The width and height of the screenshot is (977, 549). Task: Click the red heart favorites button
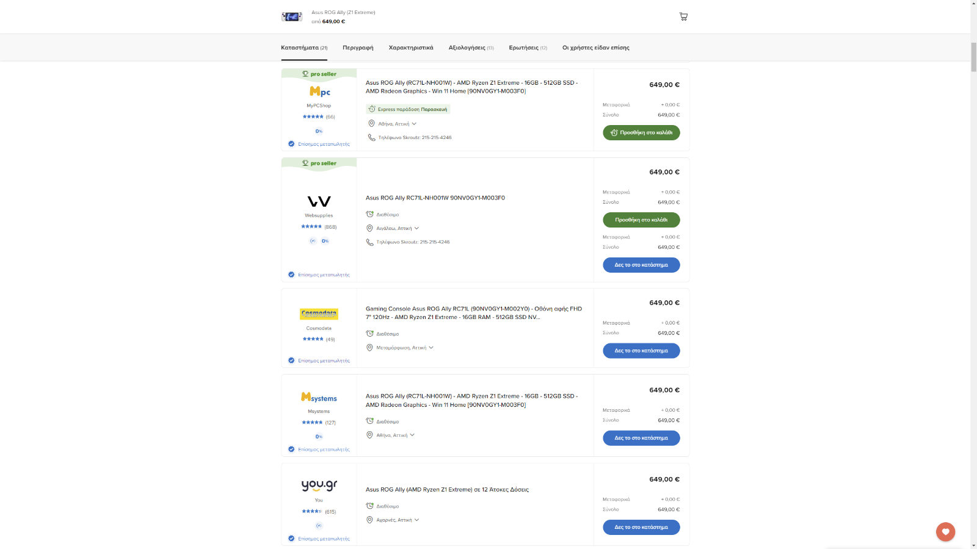coord(945,532)
